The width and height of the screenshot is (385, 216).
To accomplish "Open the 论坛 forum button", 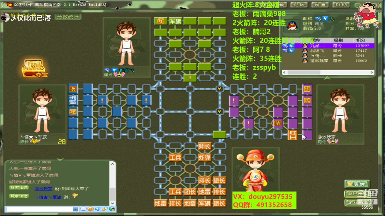I will coord(299,5).
